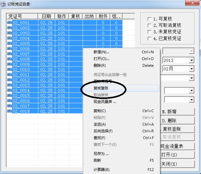Click the voucher icon for row 02_0006
Screen dimensions: 201x174
tap(9, 49)
